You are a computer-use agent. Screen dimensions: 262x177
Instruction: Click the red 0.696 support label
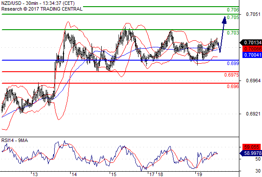click(x=233, y=86)
